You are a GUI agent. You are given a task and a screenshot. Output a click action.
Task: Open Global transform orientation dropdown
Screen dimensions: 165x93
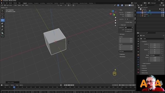(x=61, y=5)
